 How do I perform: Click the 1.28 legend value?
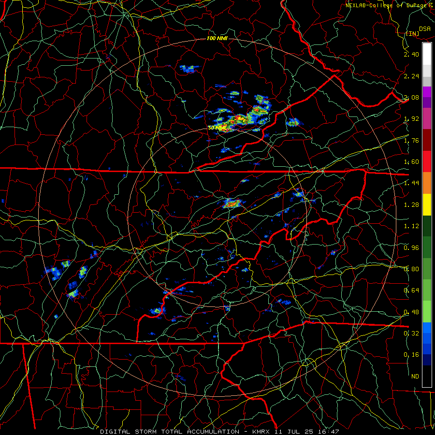411,205
